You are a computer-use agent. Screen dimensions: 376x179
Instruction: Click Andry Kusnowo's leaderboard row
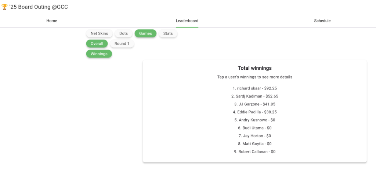point(254,120)
